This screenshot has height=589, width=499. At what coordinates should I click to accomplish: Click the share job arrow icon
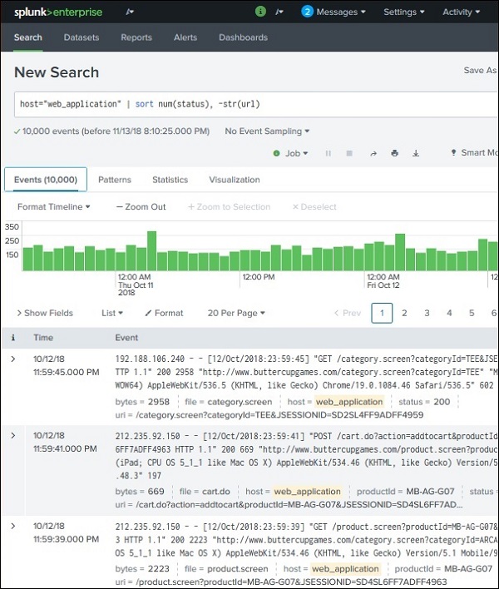tap(373, 153)
